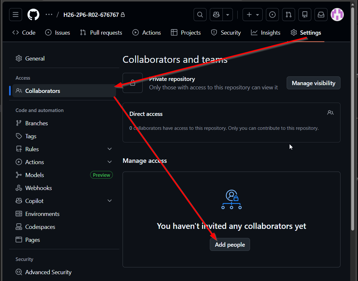The image size is (358, 281).
Task: Click the user profile avatar
Action: click(x=337, y=15)
